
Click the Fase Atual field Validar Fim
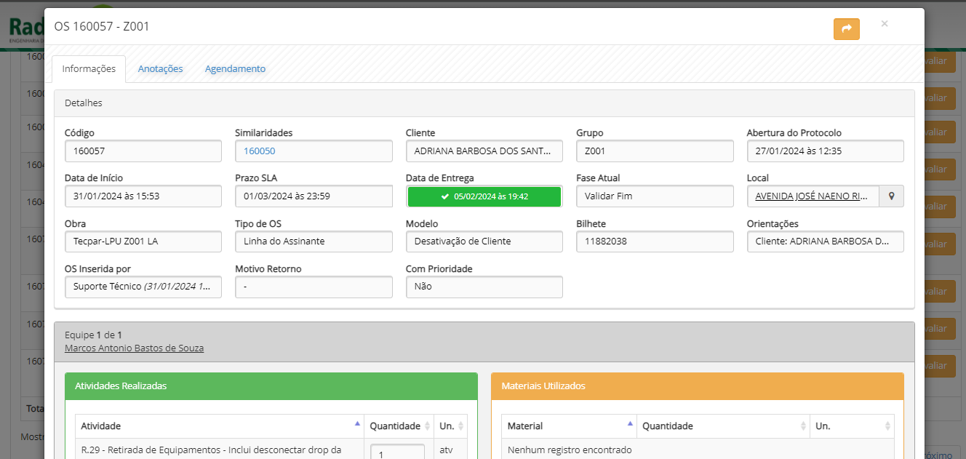point(654,196)
